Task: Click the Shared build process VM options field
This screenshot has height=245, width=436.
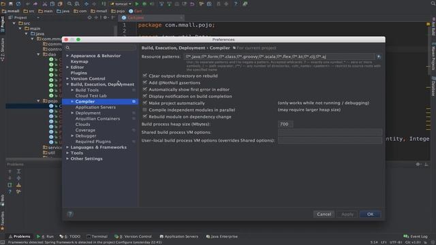Action: [330, 132]
